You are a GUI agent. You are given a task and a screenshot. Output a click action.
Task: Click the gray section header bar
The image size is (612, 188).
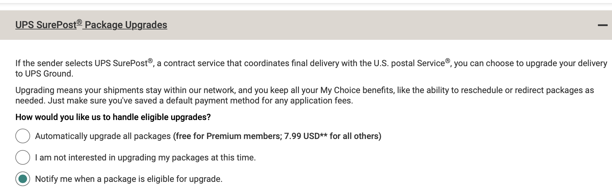point(369,25)
